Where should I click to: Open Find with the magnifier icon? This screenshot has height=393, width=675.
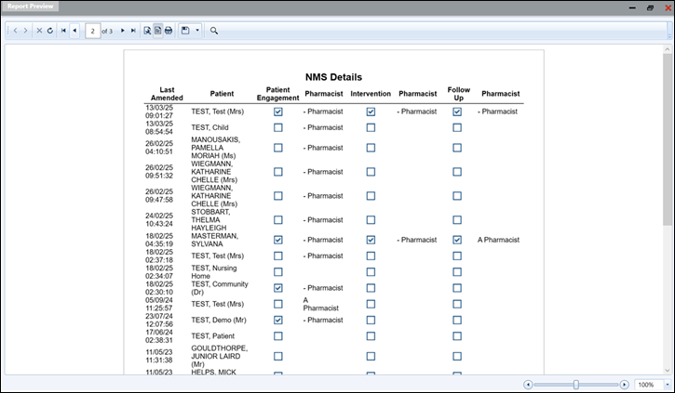(214, 31)
